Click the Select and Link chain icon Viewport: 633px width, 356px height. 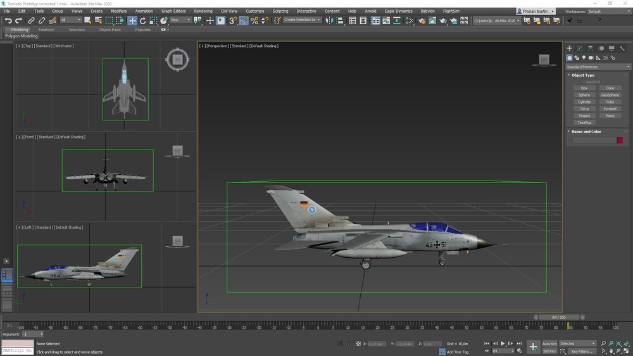[32, 21]
